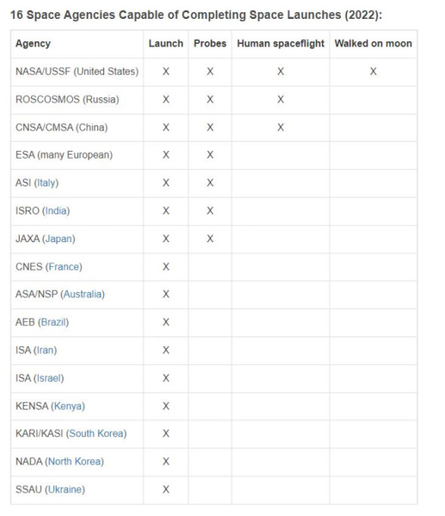
Task: Visit the Brazil link
Action: 53,322
